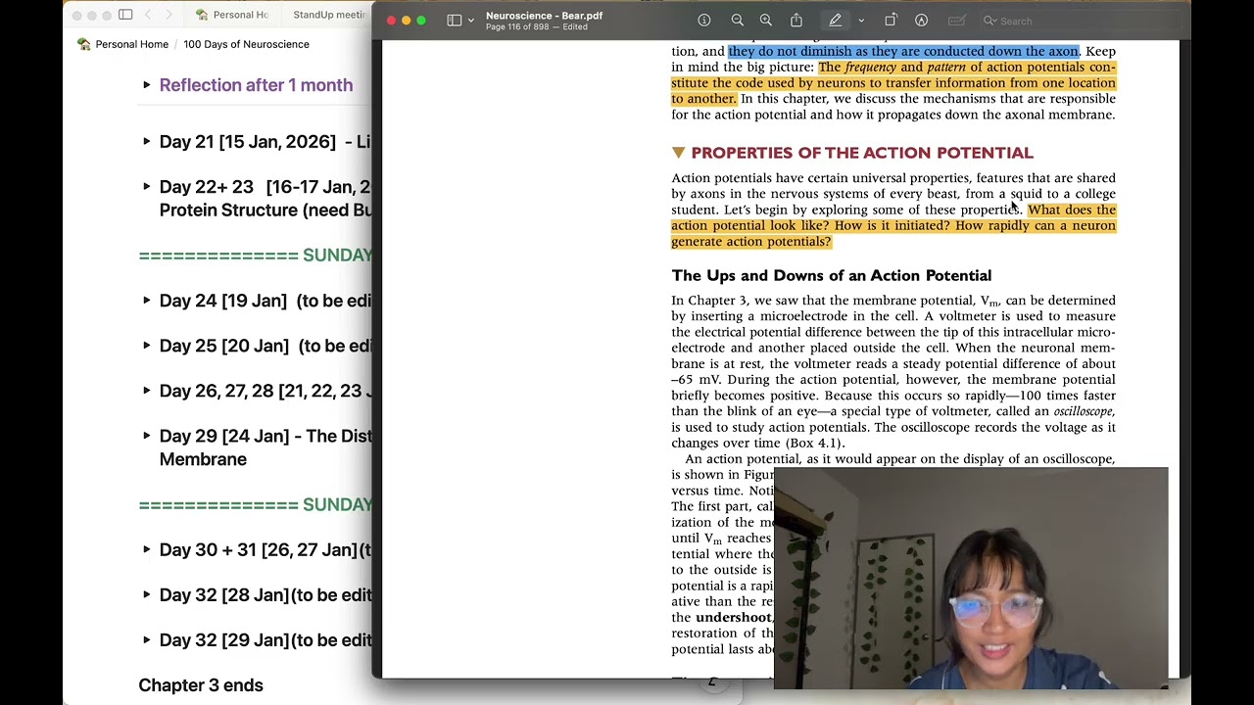Screen dimensions: 1254x705
Task: Open the Share icon in Preview toolbar
Action: click(x=796, y=21)
